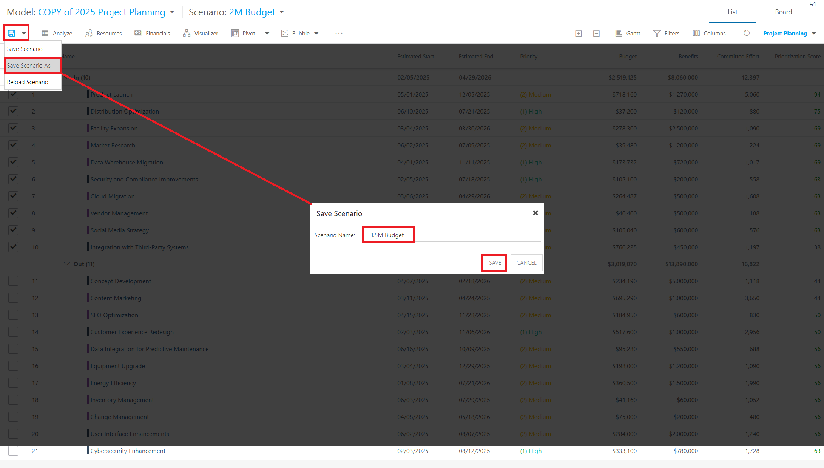Open the save options dropdown arrow
824x468 pixels.
[24, 33]
